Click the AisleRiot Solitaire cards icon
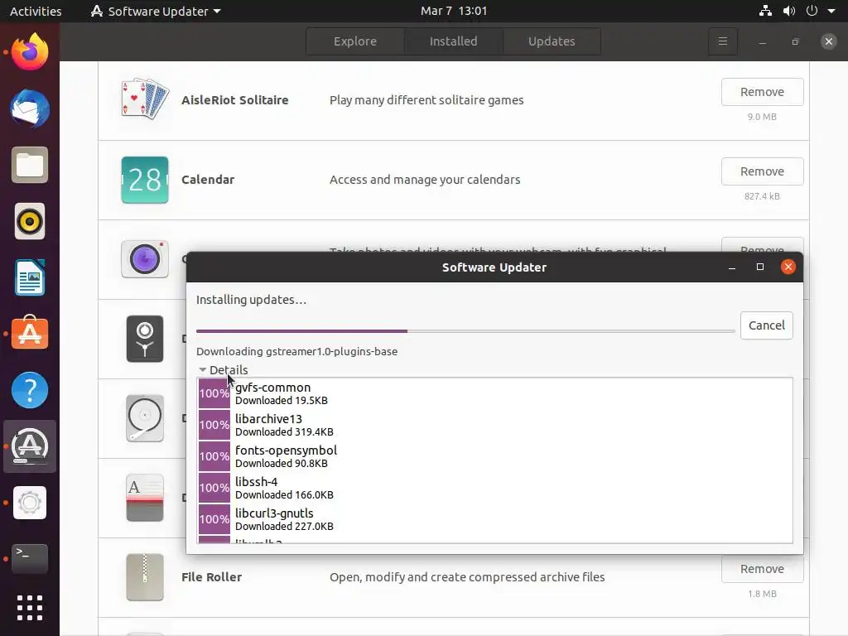This screenshot has height=636, width=848. coord(144,99)
